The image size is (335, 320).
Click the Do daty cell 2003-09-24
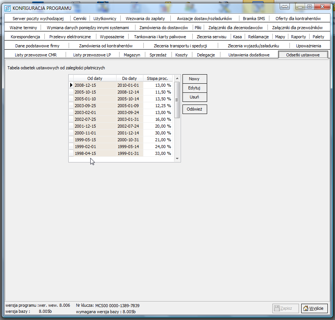click(129, 112)
